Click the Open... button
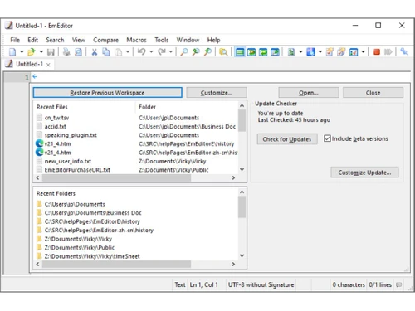Image resolution: width=415 pixels, height=311 pixels. pyautogui.click(x=309, y=93)
